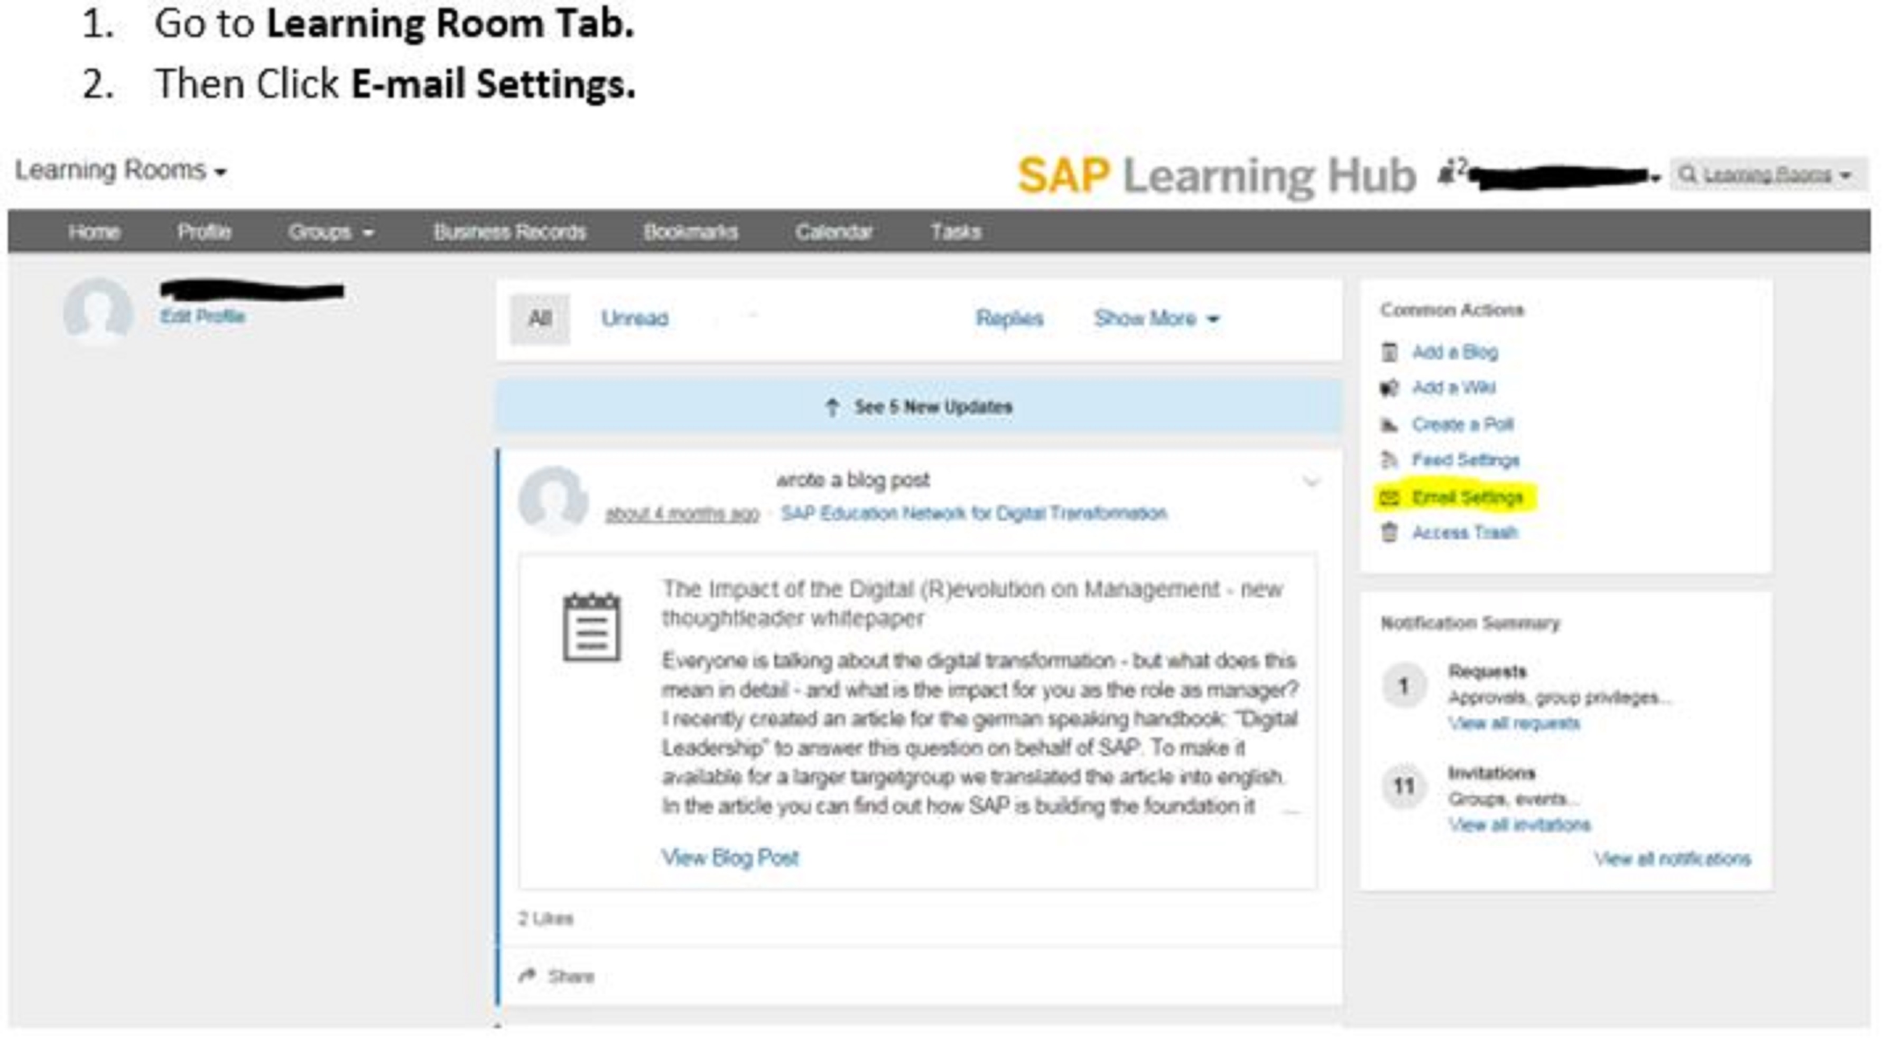This screenshot has height=1044, width=1892.
Task: Click the Add a Blog link
Action: (x=1455, y=353)
